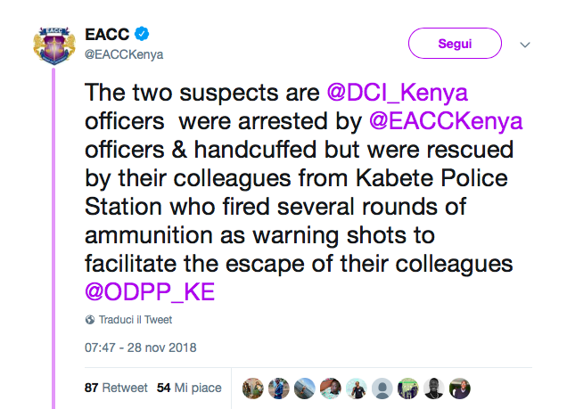The image size is (567, 409).
Task: Open the @EACCKenya mention in tweet text
Action: click(x=443, y=119)
